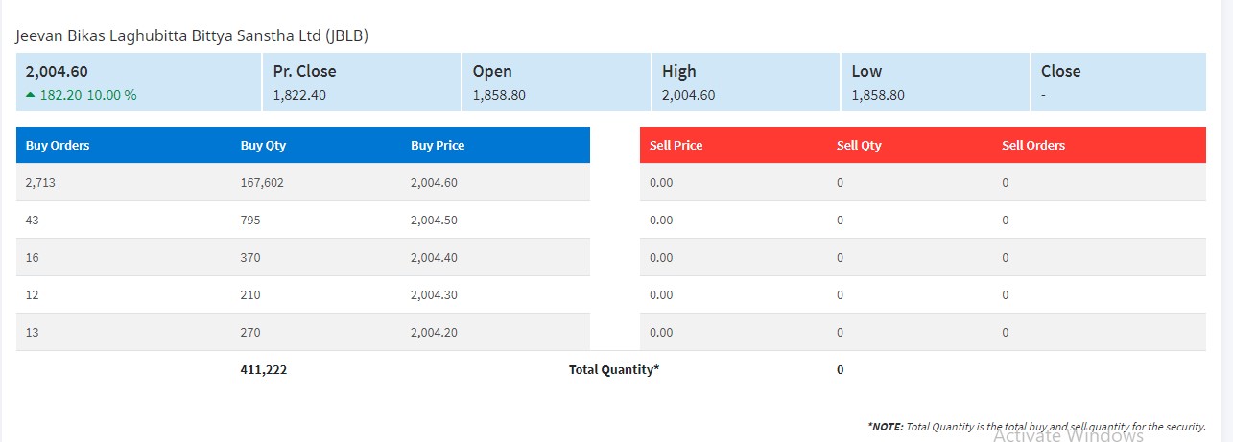Screen dimensions: 1233x442
Task: Click the High 2,004.60 box
Action: (745, 82)
